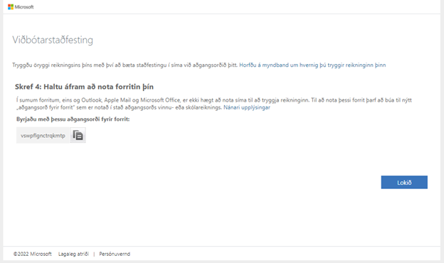
Task: Click the Viðbótarstaðfesting heading
Action: [x=53, y=40]
